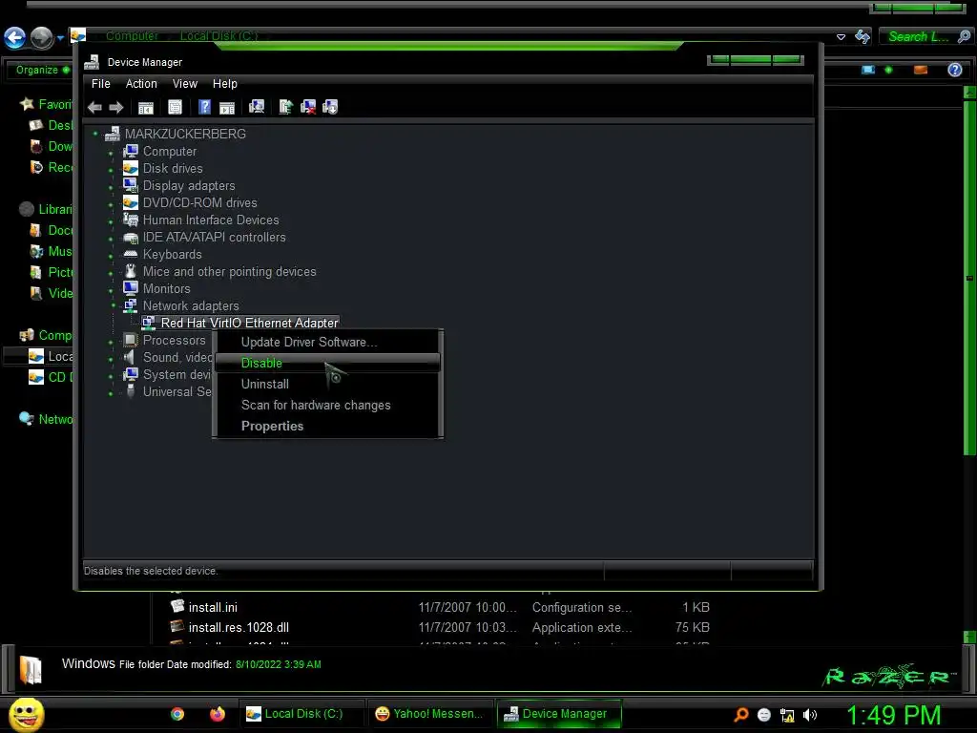The image size is (977, 733).
Task: Expand the DVD/CD-ROM drives node
Action: pos(111,204)
